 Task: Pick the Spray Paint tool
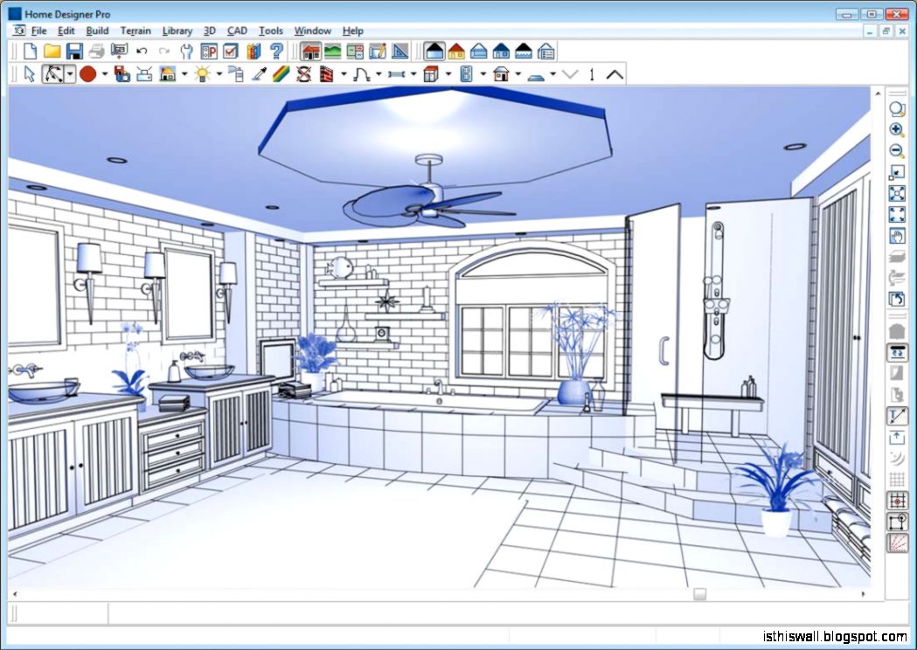tap(238, 74)
